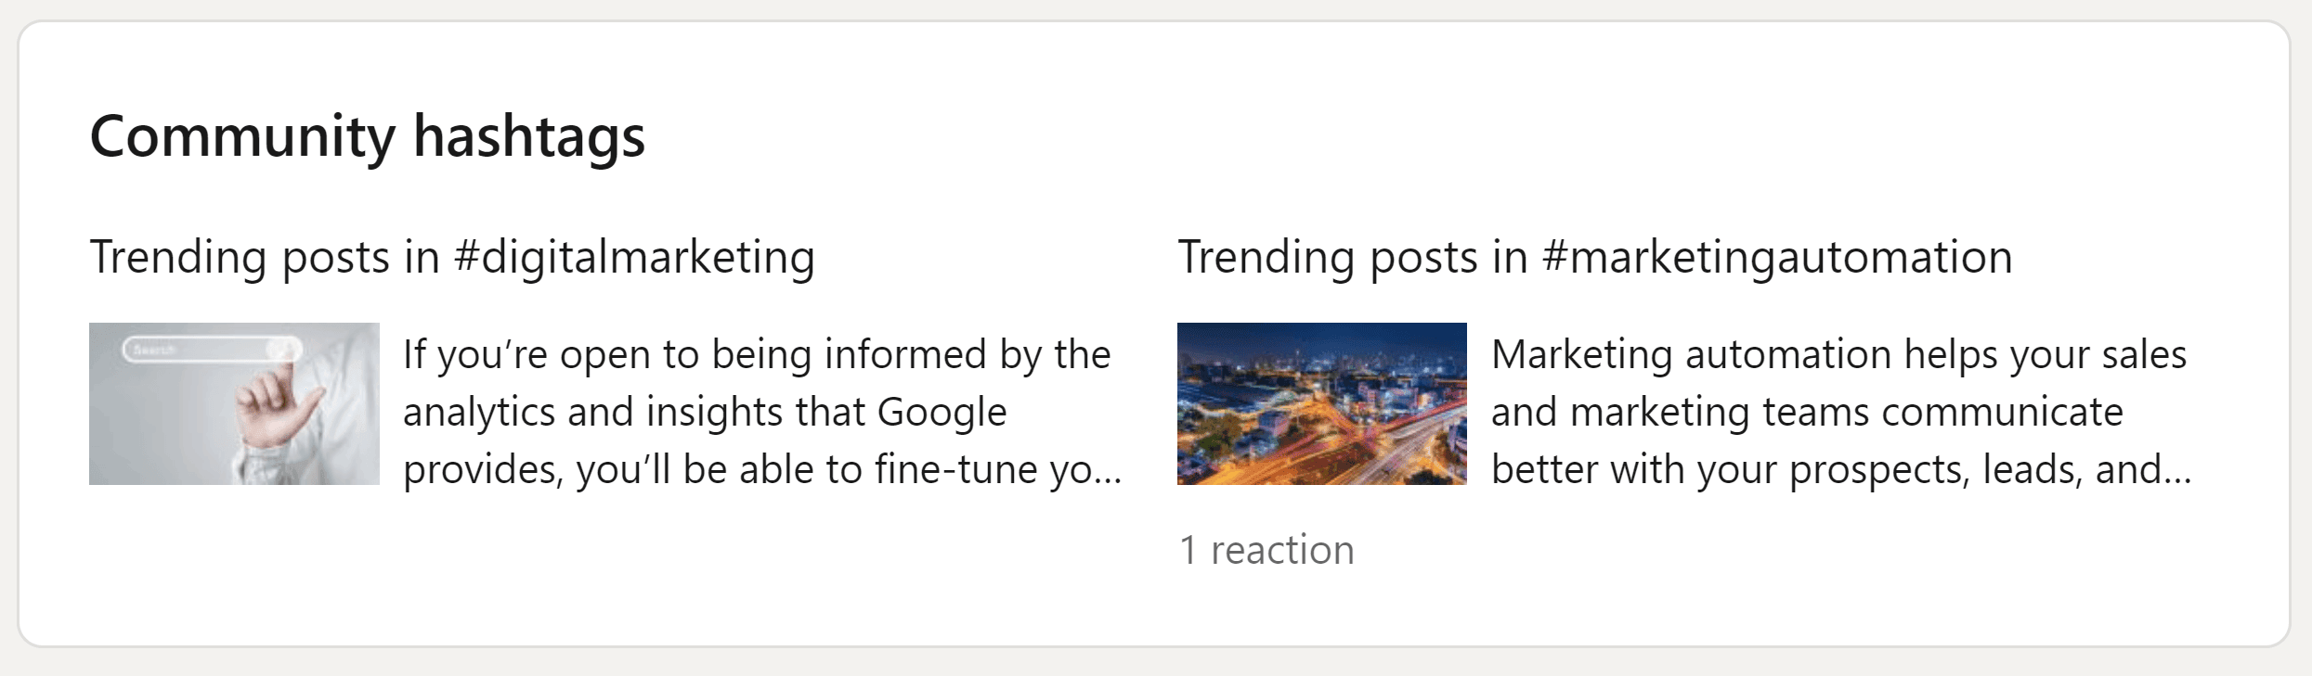The image size is (2312, 676).
Task: Expand truncated text ending "fine-tune yo…"
Action: point(1086,471)
